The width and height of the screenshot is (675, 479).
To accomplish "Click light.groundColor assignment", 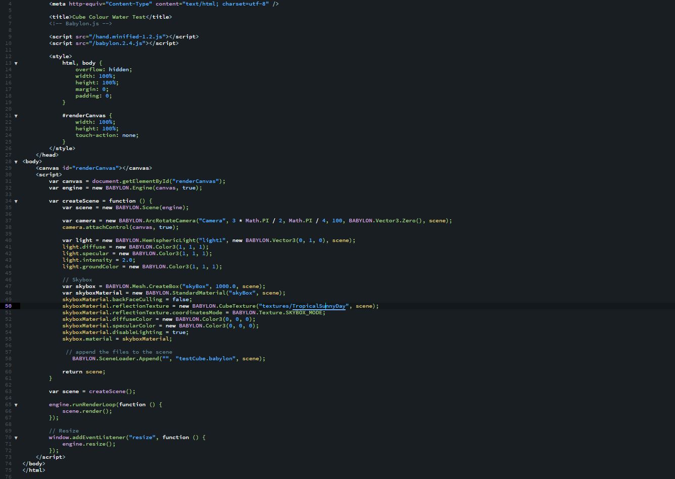I will pyautogui.click(x=142, y=266).
